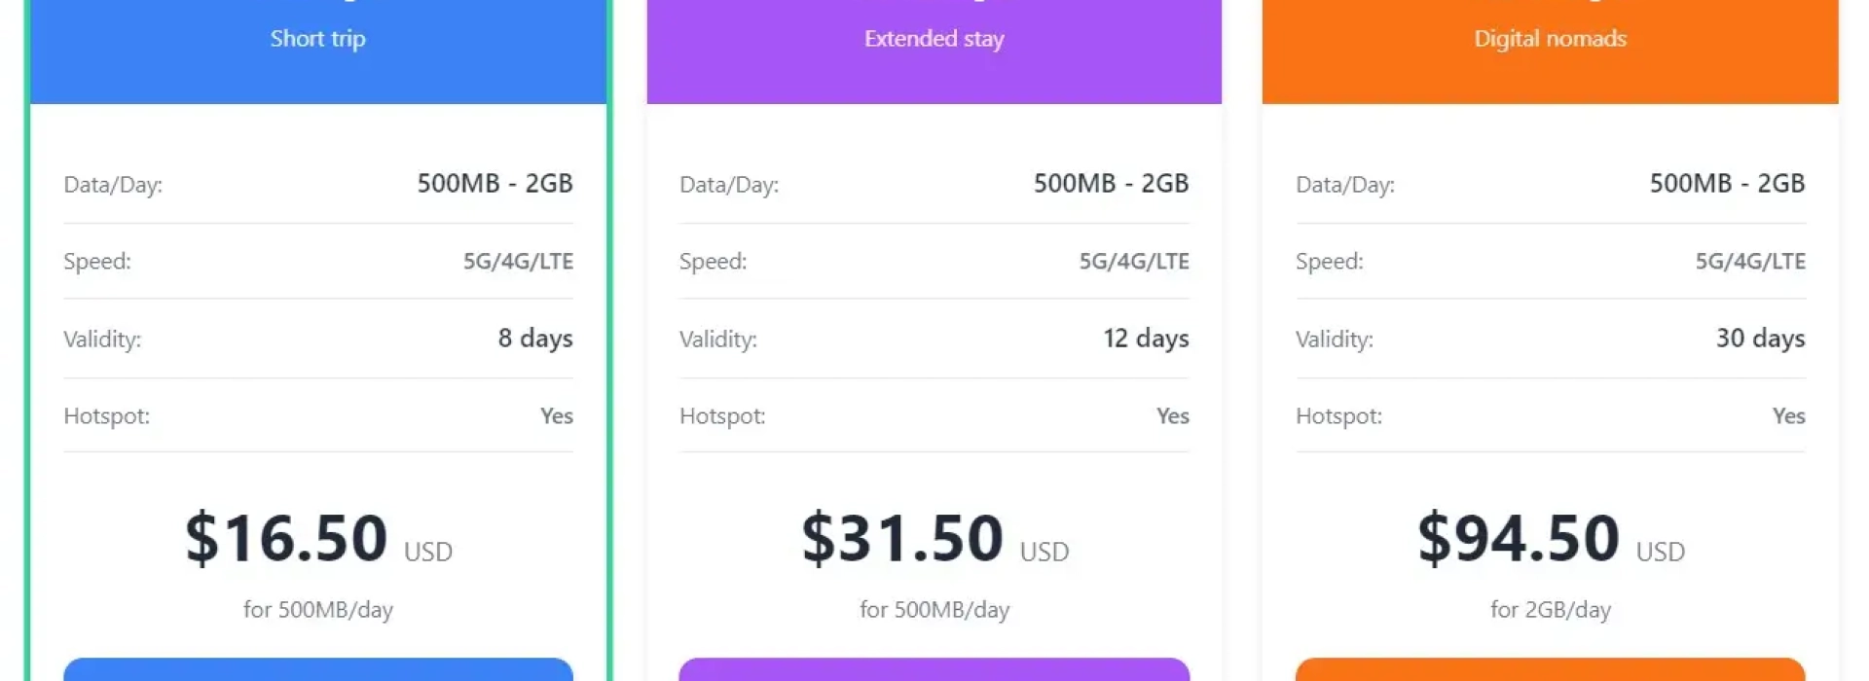1869x681 pixels.
Task: Select the Short trip plan header
Action: click(x=317, y=39)
